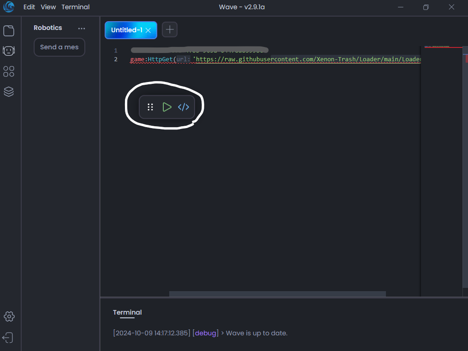Viewport: 468px width, 351px height.
Task: Open the script hub grid icon
Action: (9, 71)
